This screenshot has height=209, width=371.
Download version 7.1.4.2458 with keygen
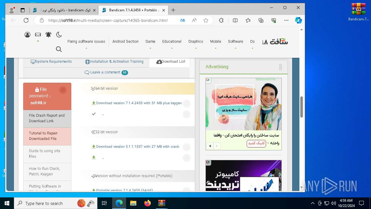[139, 103]
